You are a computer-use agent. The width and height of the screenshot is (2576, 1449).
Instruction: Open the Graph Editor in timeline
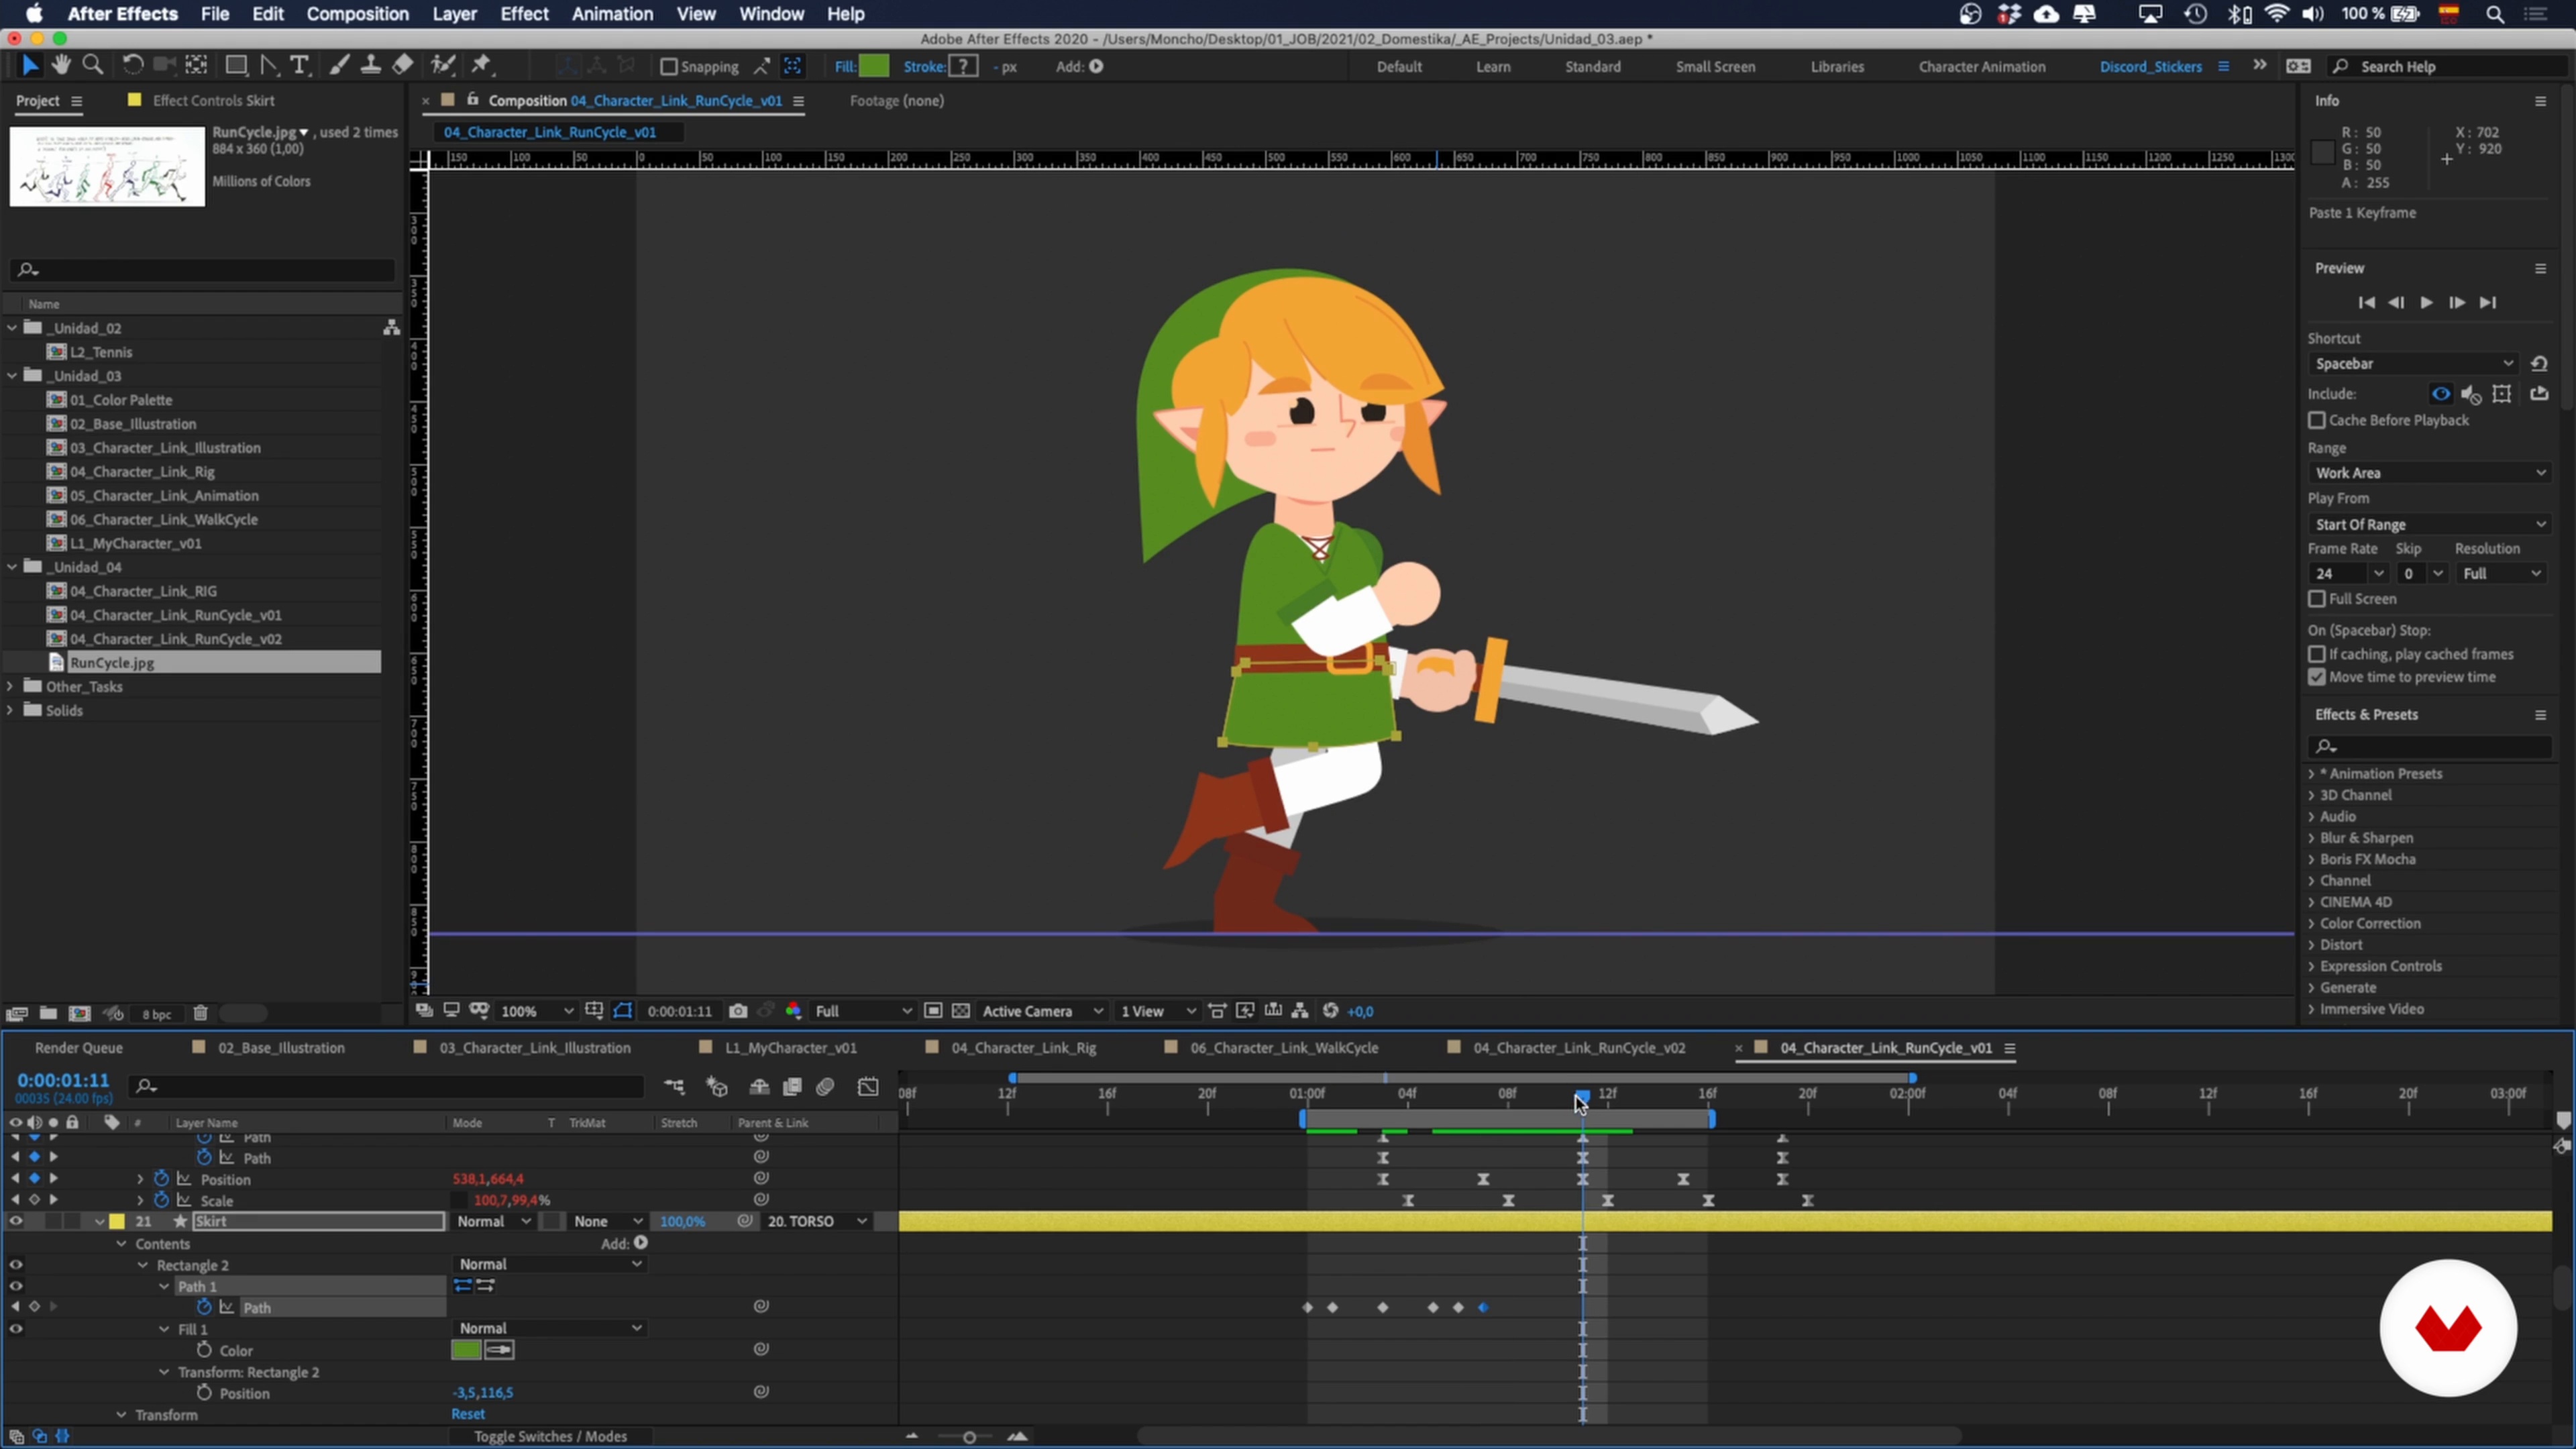click(868, 1087)
